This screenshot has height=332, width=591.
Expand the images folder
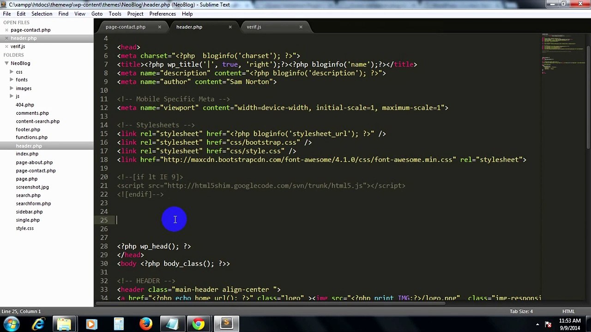(x=12, y=88)
